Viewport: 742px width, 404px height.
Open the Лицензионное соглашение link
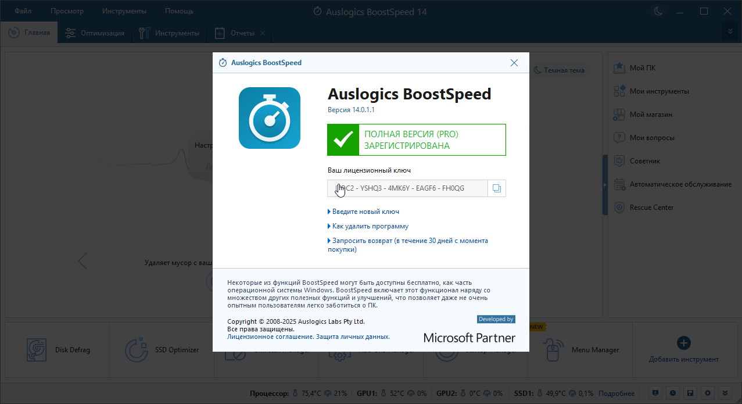click(x=270, y=337)
